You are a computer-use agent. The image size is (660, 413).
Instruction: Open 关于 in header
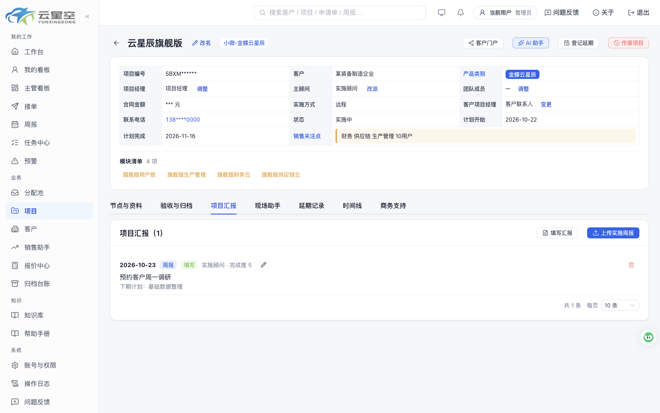click(x=603, y=13)
